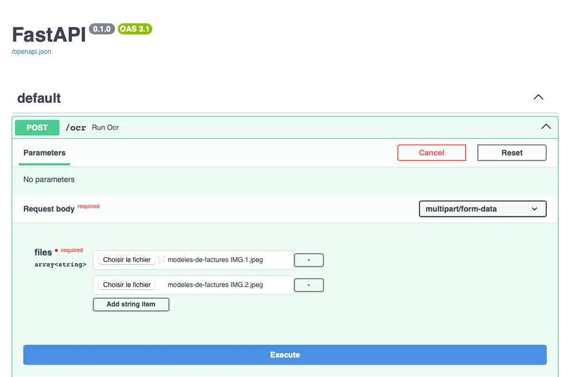Click the modeles-de-factures IMG.1.jpeg filename
574x377 pixels.
coord(215,260)
